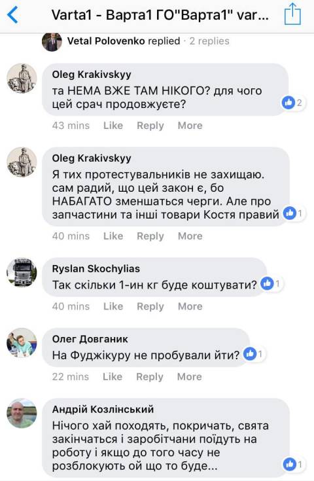Open More options under 43 mins comment
314x481 pixels.
coord(190,126)
